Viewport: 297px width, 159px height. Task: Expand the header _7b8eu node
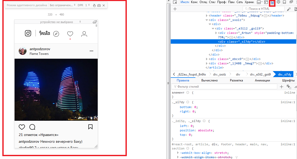coord(207,16)
